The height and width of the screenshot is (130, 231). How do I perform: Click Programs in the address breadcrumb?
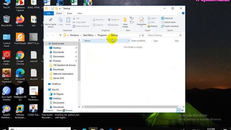point(102,35)
